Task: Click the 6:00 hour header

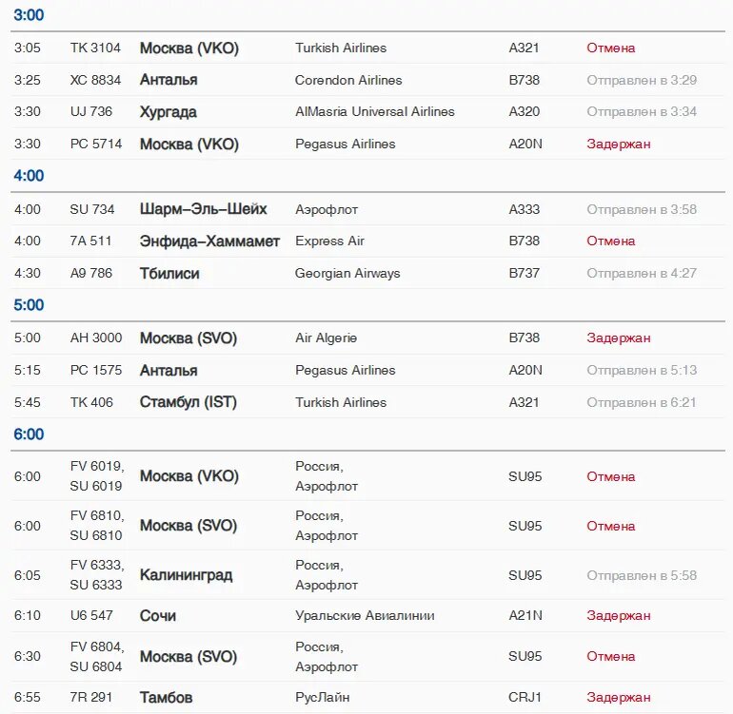Action: tap(29, 434)
